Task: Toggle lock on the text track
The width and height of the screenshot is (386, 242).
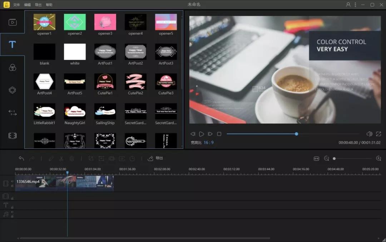Action: pos(12,207)
